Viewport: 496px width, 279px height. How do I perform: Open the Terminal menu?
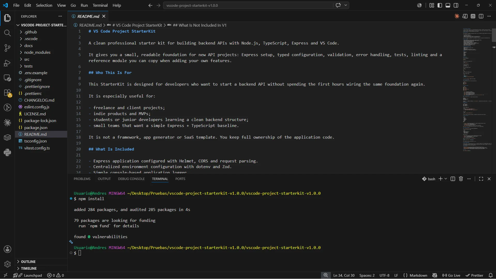(x=100, y=5)
